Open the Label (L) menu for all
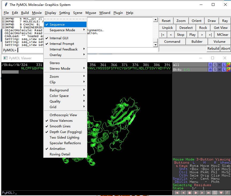Image resolution: width=231 pixels, height=196 pixels. click(x=224, y=65)
